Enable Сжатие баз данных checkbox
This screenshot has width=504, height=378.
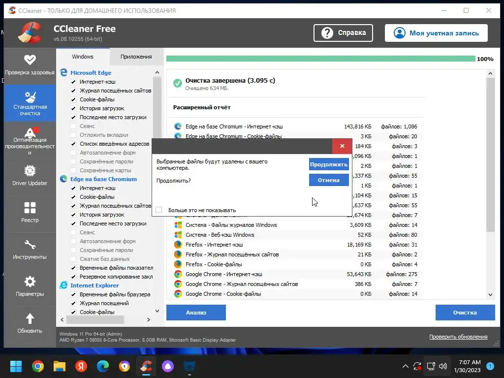coord(73,259)
